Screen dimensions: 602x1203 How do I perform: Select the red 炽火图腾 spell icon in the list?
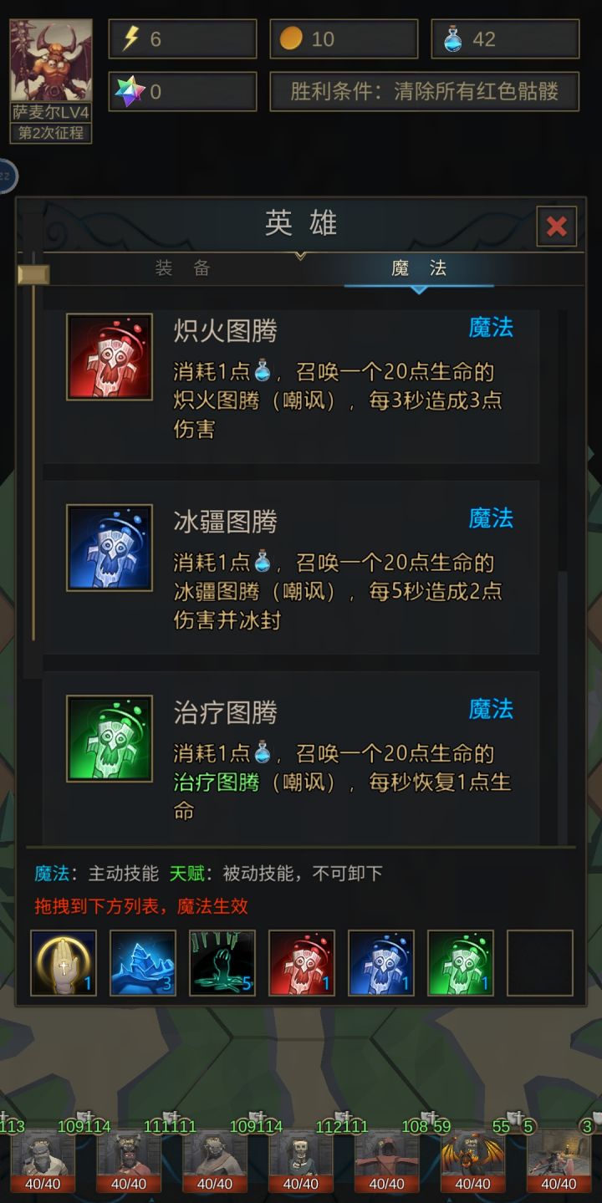[110, 357]
